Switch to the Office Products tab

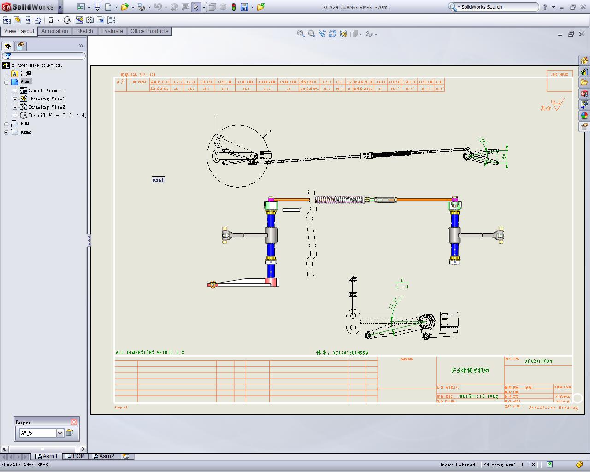pos(149,31)
